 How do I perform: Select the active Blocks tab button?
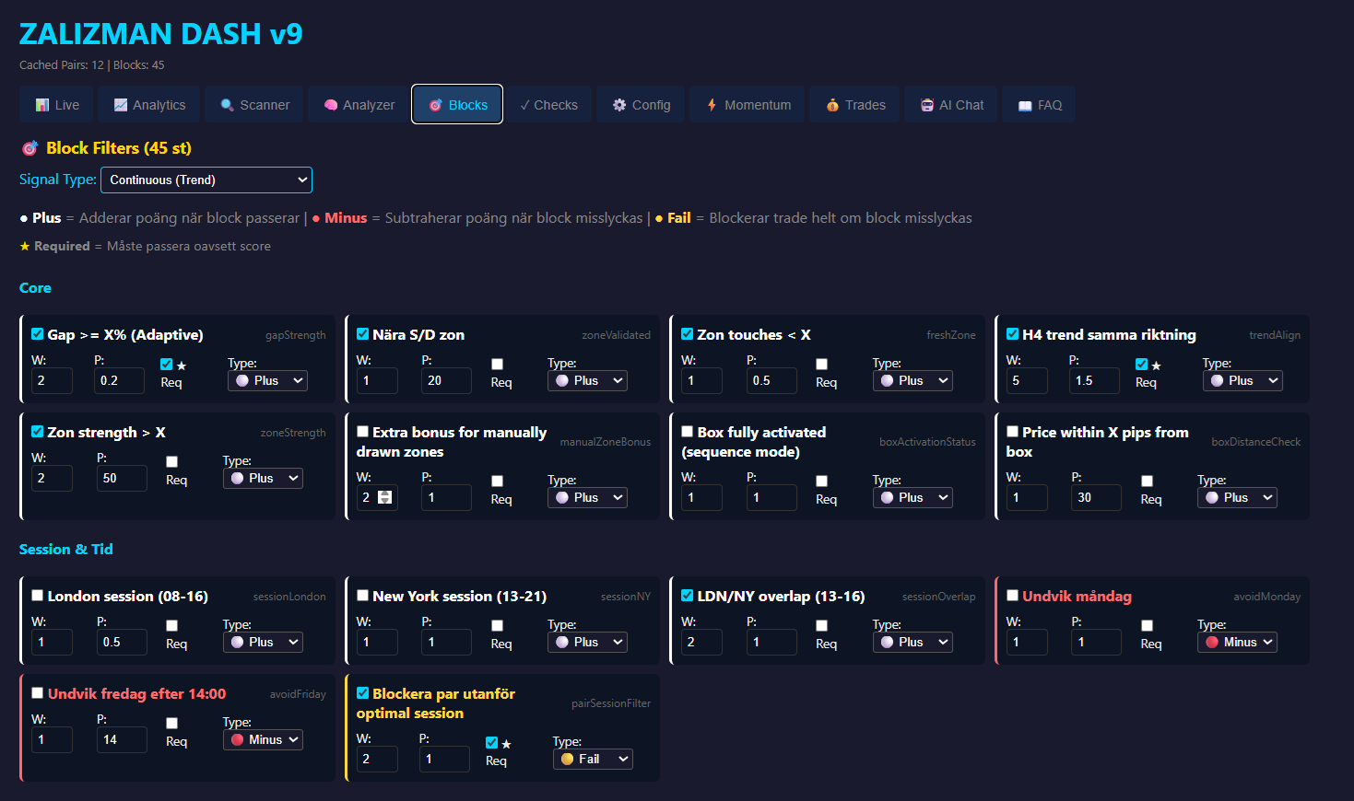point(457,105)
